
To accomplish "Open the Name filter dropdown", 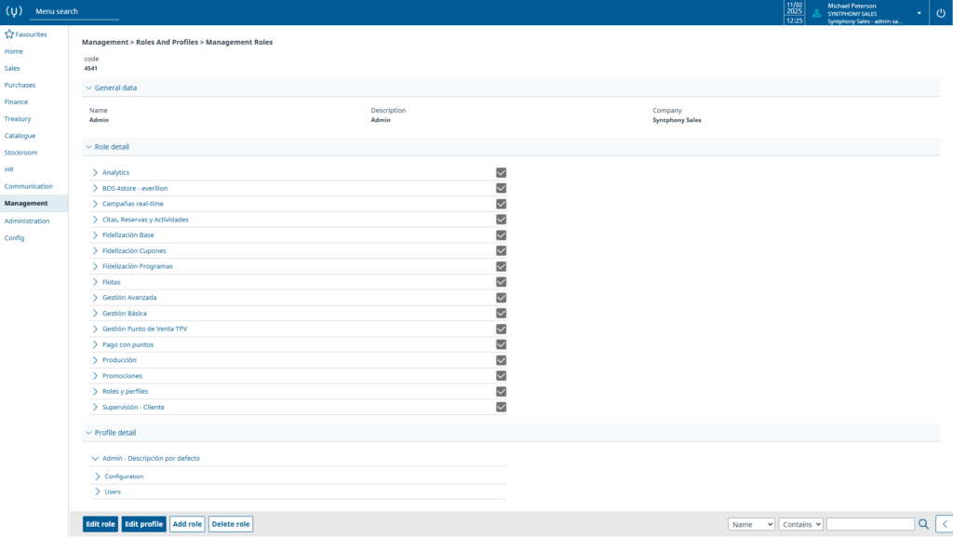I will pyautogui.click(x=751, y=524).
